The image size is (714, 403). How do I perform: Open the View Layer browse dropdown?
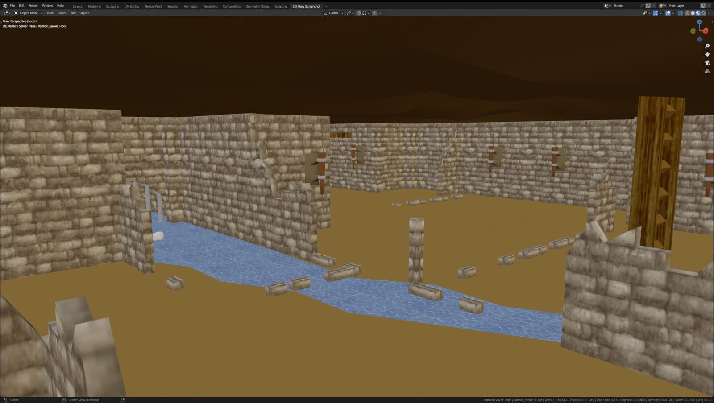pos(663,5)
